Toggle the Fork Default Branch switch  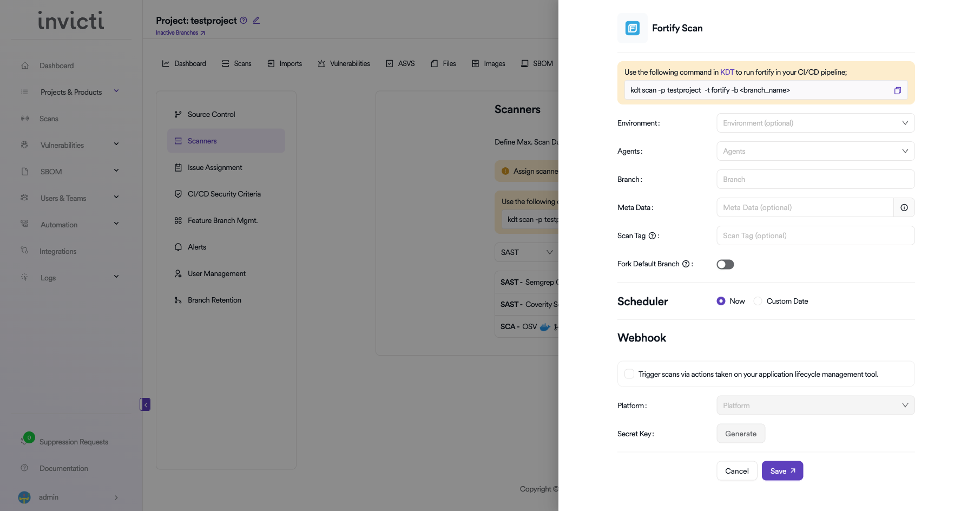point(725,264)
